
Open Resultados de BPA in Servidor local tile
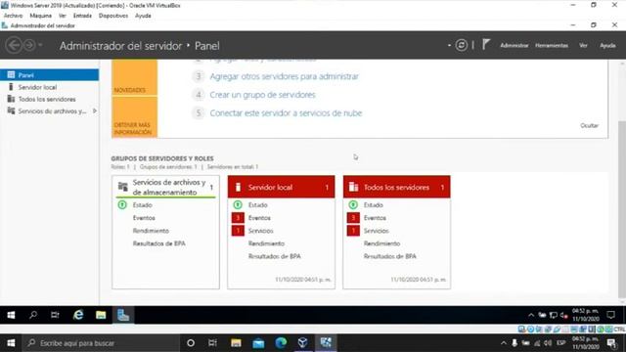tap(274, 256)
